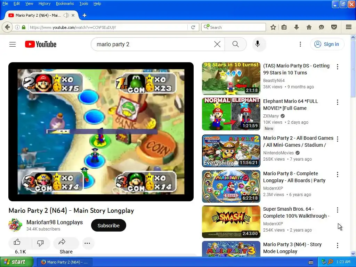Go back with the browser back arrow
This screenshot has height=267, width=356.
pos(7,27)
